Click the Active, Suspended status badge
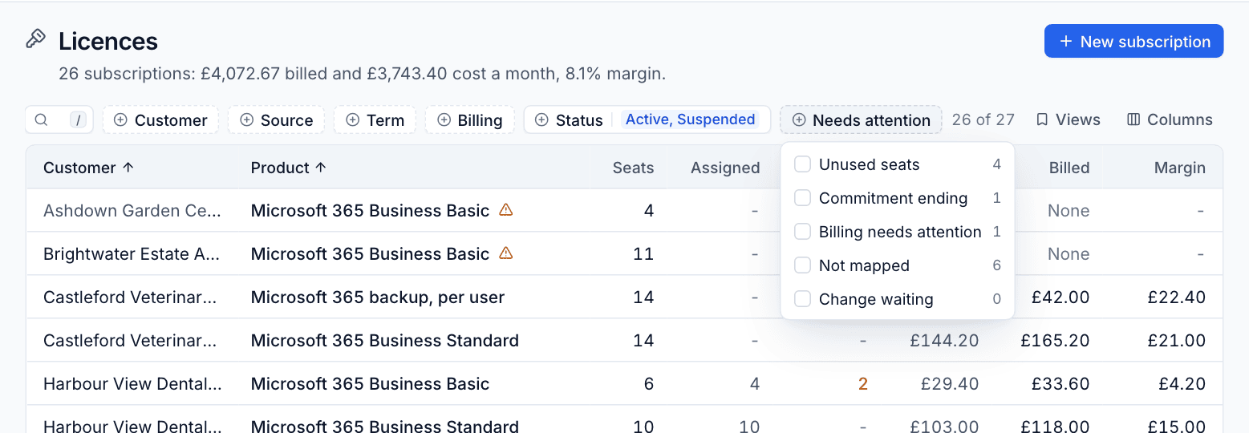The image size is (1249, 433). (x=690, y=119)
